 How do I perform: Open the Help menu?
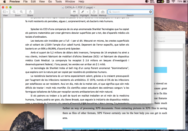81,2
